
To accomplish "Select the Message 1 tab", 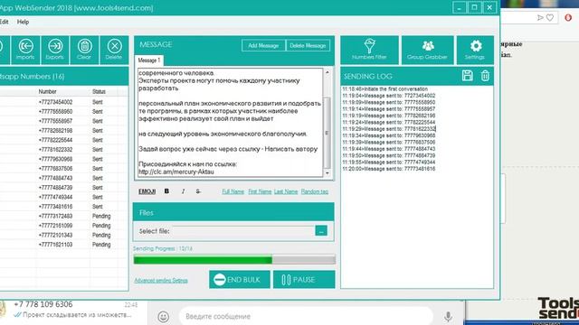I will (149, 60).
